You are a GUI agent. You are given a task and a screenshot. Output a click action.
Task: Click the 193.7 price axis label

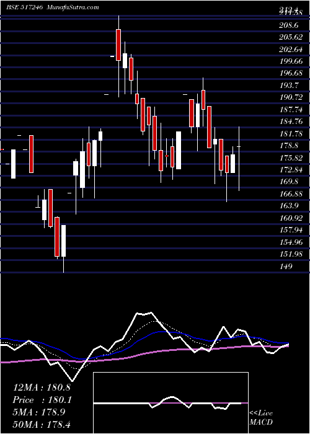pyautogui.click(x=289, y=86)
